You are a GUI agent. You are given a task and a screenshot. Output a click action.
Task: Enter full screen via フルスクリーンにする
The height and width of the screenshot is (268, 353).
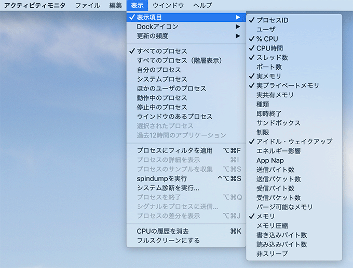coord(168,240)
